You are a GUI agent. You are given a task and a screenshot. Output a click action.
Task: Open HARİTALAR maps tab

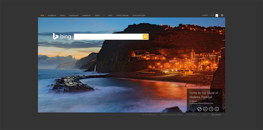click(x=74, y=15)
